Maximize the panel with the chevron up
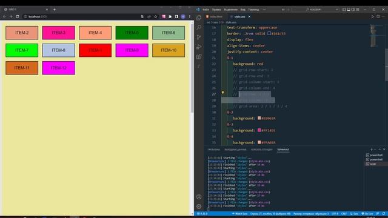Viewport: 388px width, 218px height. click(380, 150)
